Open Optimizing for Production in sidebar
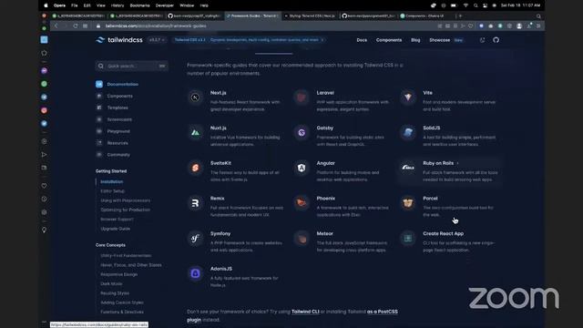 126,210
